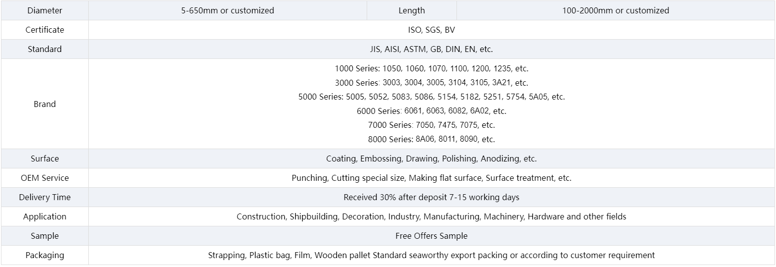Click the OEM Service row label
The height and width of the screenshot is (267, 776).
click(45, 178)
